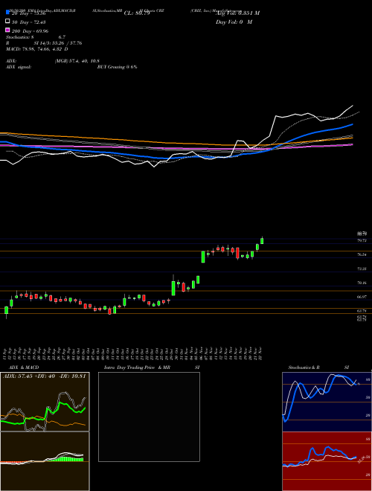The height and width of the screenshot is (491, 372).
Task: Click the 79.72 price axis label
Action: tap(362, 240)
